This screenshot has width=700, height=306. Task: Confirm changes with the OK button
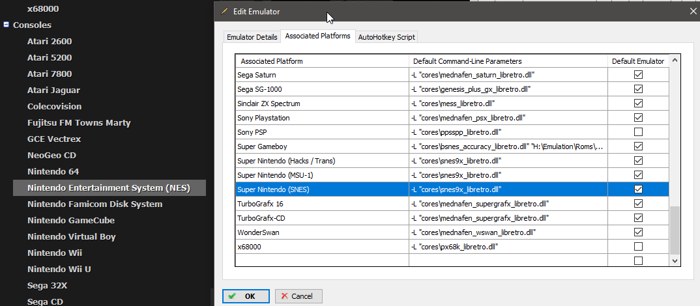tap(246, 296)
